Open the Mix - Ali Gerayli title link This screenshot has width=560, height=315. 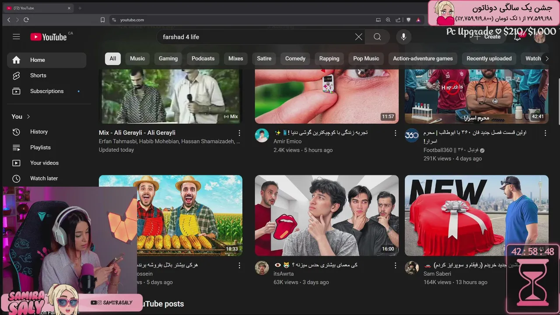[137, 133]
